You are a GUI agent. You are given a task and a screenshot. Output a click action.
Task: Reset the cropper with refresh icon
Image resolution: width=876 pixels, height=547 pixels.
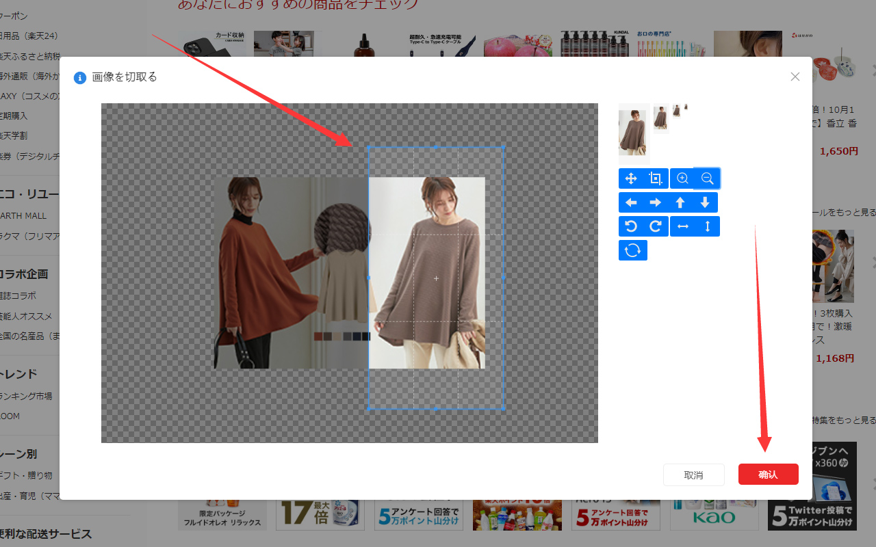633,250
